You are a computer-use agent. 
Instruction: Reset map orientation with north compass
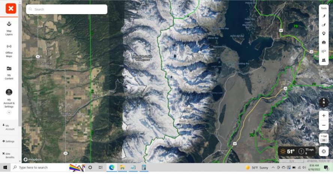coord(324,102)
